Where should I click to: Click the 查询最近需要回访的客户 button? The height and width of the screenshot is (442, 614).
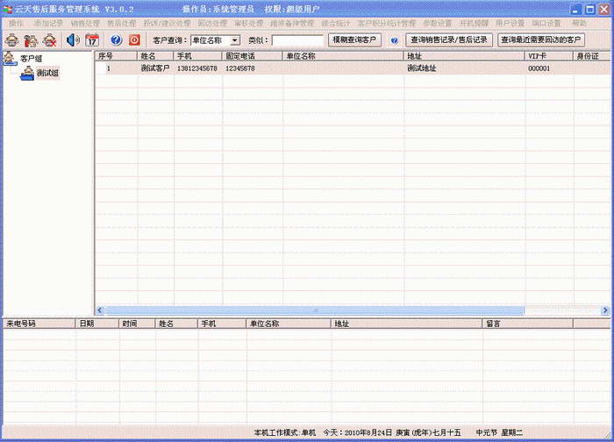point(541,40)
